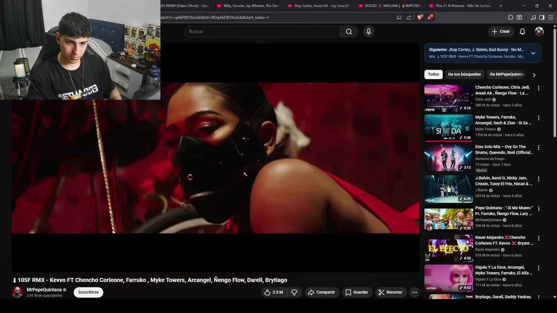Click the Recortar clip button
Viewport: 557px width, 313px height.
pyautogui.click(x=390, y=292)
